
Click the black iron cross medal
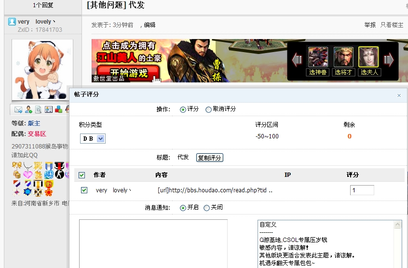(38, 188)
